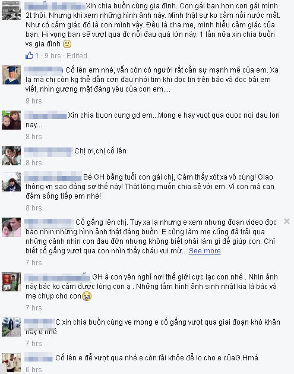Open the red flag avatar by 'GH à con yên nghỉ'
Screen dimensions: 294x374
[11, 282]
